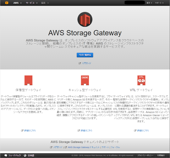The height and width of the screenshot is (158, 170).
Task: Click external-link icon before footer 入門ガイド
Action: [51, 147]
